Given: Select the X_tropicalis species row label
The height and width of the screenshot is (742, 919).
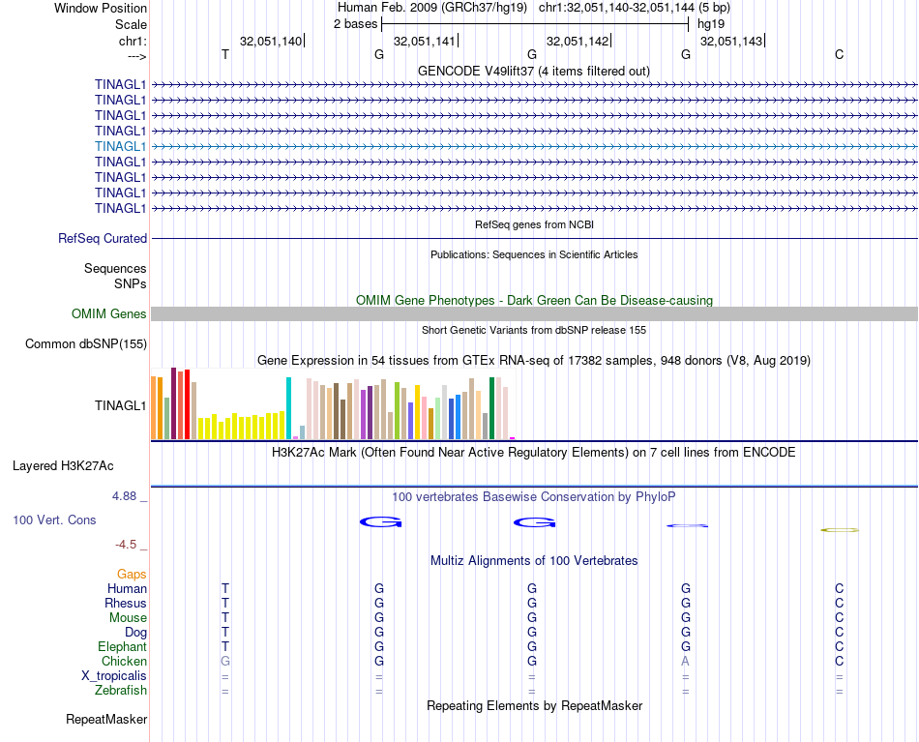Looking at the screenshot, I should pyautogui.click(x=114, y=676).
